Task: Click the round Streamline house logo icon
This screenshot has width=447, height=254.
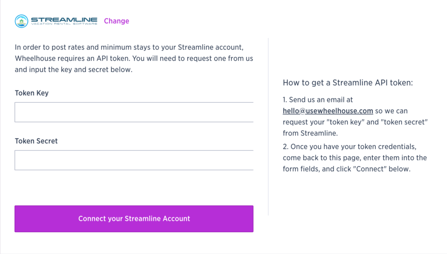Action: (x=21, y=21)
